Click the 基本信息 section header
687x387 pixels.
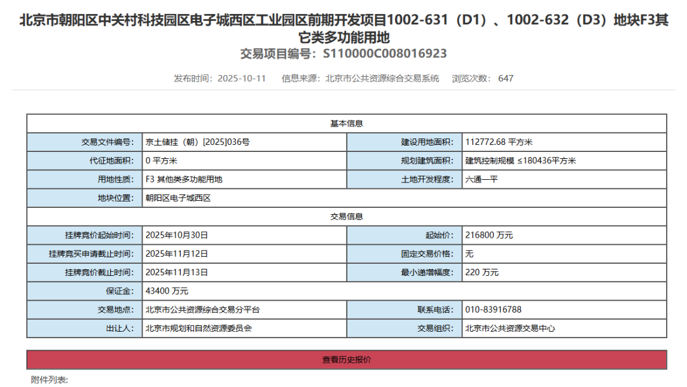[347, 123]
